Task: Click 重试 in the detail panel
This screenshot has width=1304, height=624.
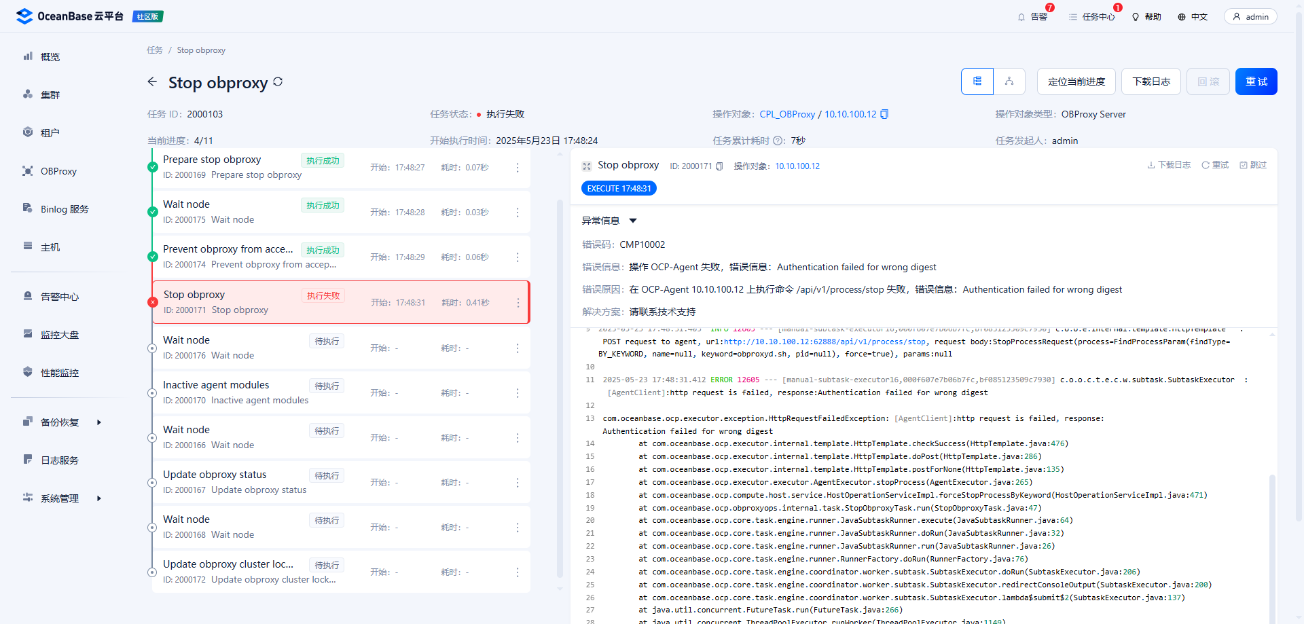Action: [1215, 165]
